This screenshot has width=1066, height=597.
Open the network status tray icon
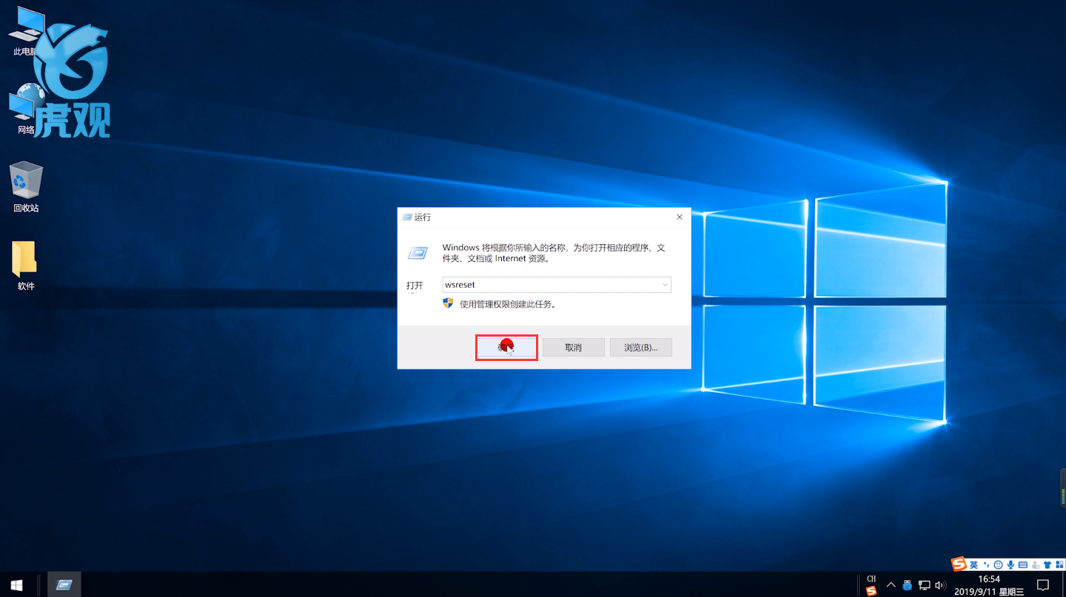924,585
